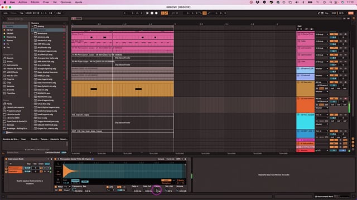Select the MIDI Effects category
This screenshot has height=200, width=357.
12,72
